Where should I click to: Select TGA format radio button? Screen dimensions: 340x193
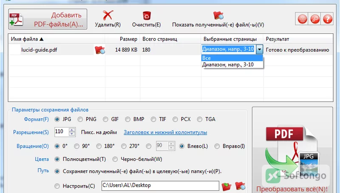point(200,119)
